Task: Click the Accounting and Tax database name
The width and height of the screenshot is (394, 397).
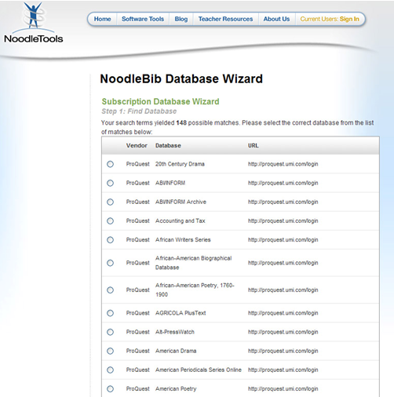Action: click(x=181, y=221)
